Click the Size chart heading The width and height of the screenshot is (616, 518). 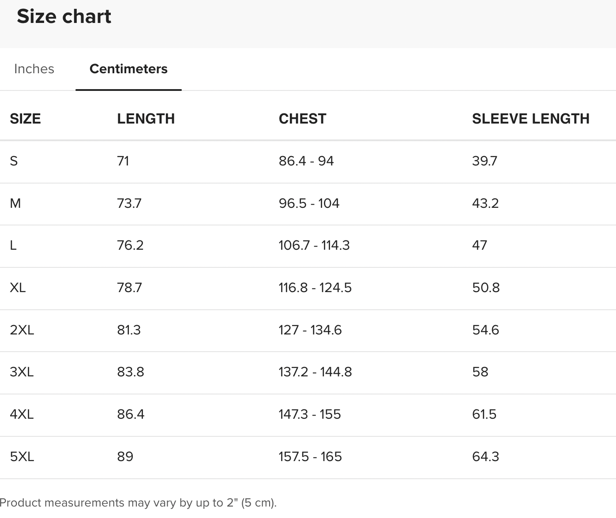[x=64, y=16]
